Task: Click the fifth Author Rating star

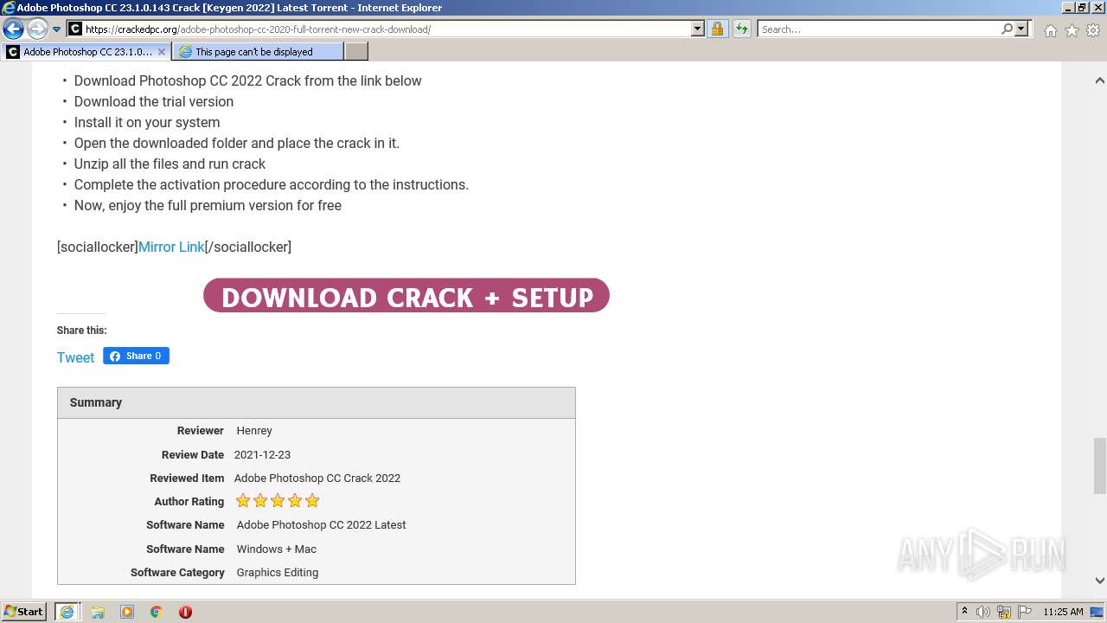Action: click(312, 501)
